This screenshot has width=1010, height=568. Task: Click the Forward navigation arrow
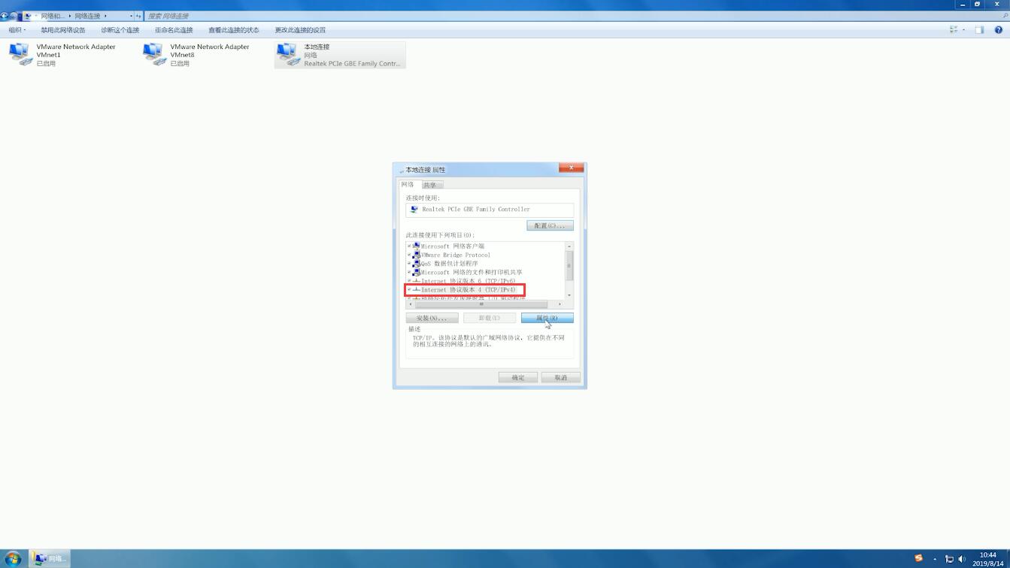(14, 16)
